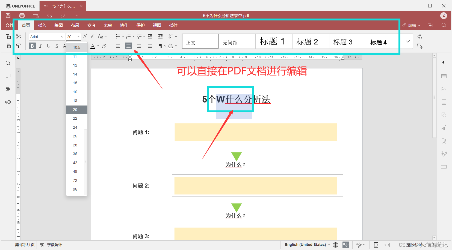
Task: Switch to the 布局 tab
Action: 75,25
